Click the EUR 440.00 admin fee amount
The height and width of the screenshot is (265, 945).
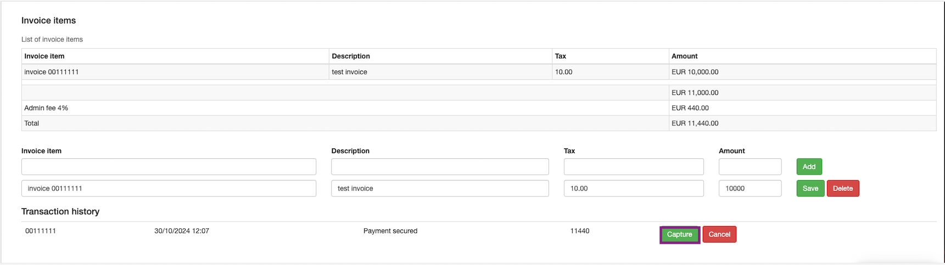click(690, 108)
